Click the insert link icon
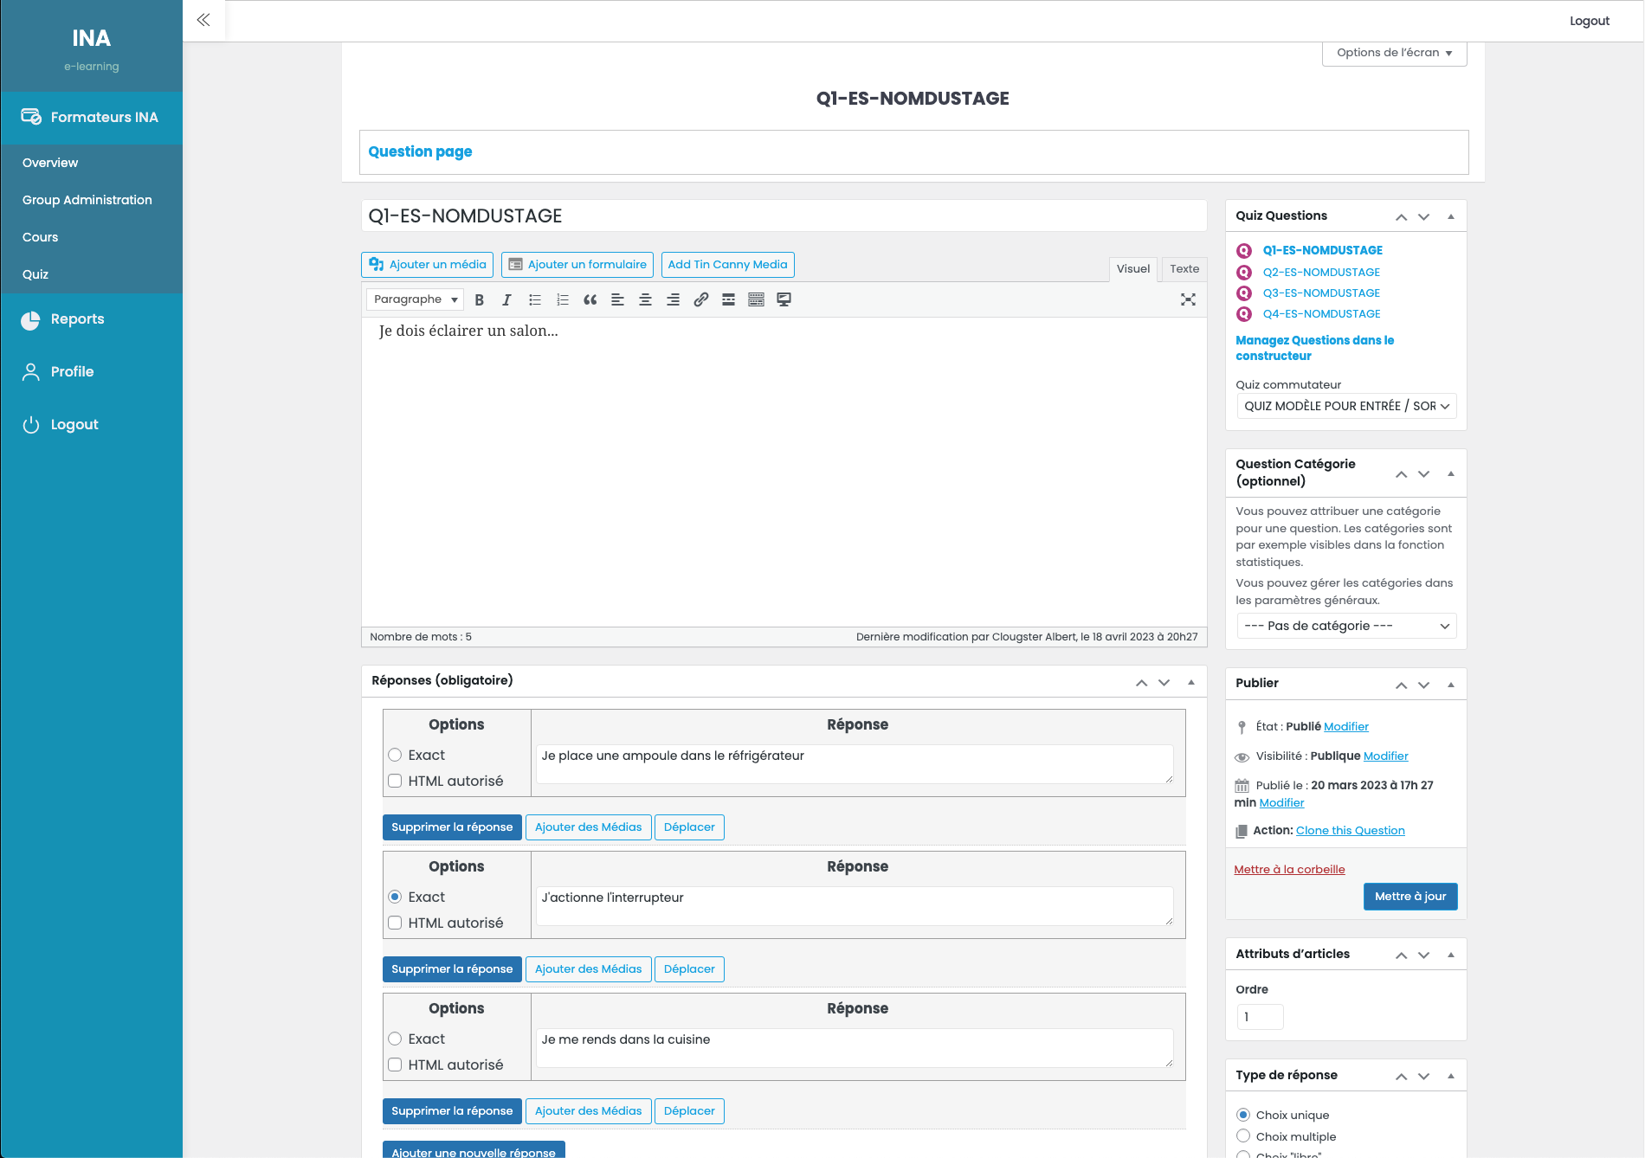1645x1158 pixels. 700,299
